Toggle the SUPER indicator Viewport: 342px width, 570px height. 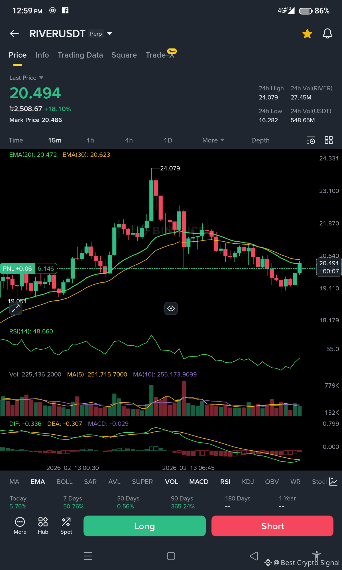coord(142,482)
